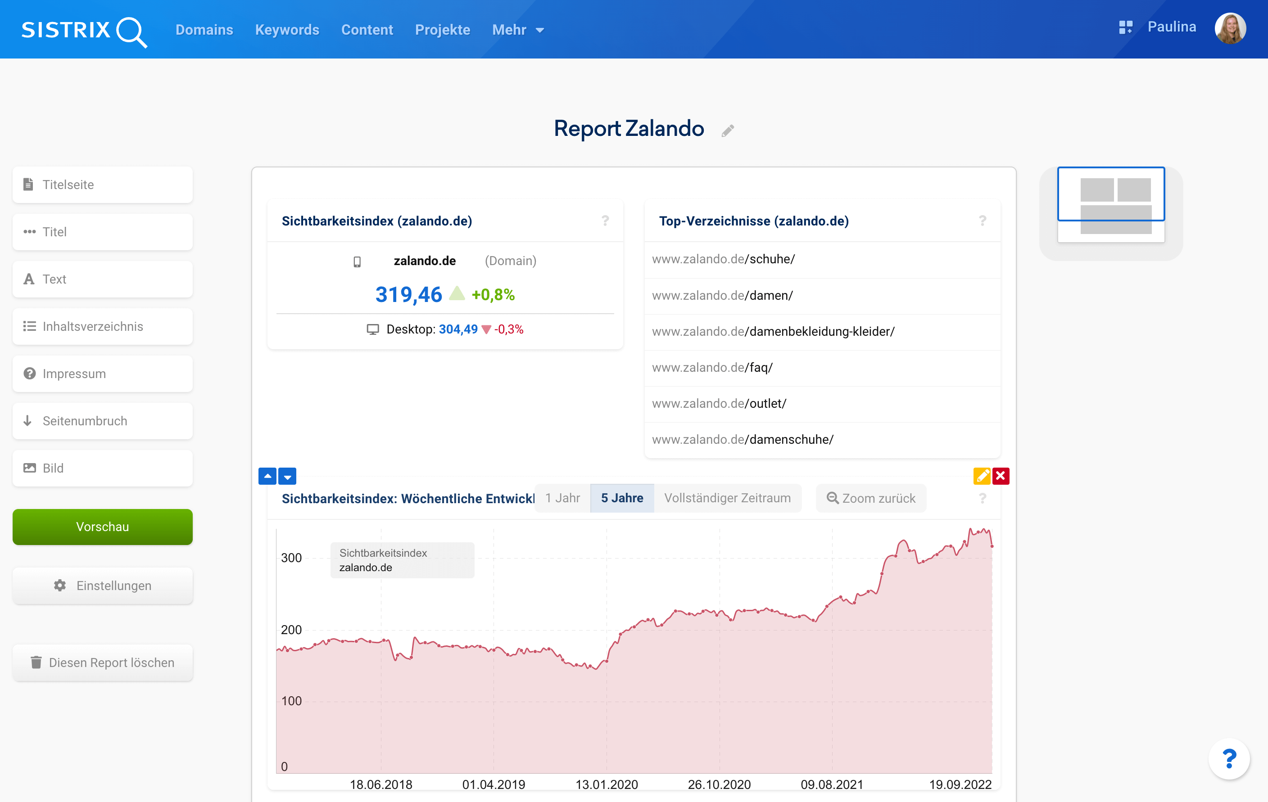
Task: Add a Text element
Action: pyautogui.click(x=103, y=279)
